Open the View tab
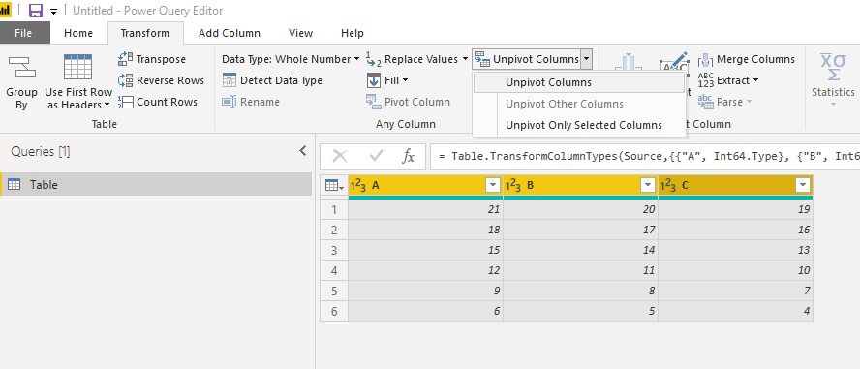This screenshot has height=369, width=860. pyautogui.click(x=300, y=33)
